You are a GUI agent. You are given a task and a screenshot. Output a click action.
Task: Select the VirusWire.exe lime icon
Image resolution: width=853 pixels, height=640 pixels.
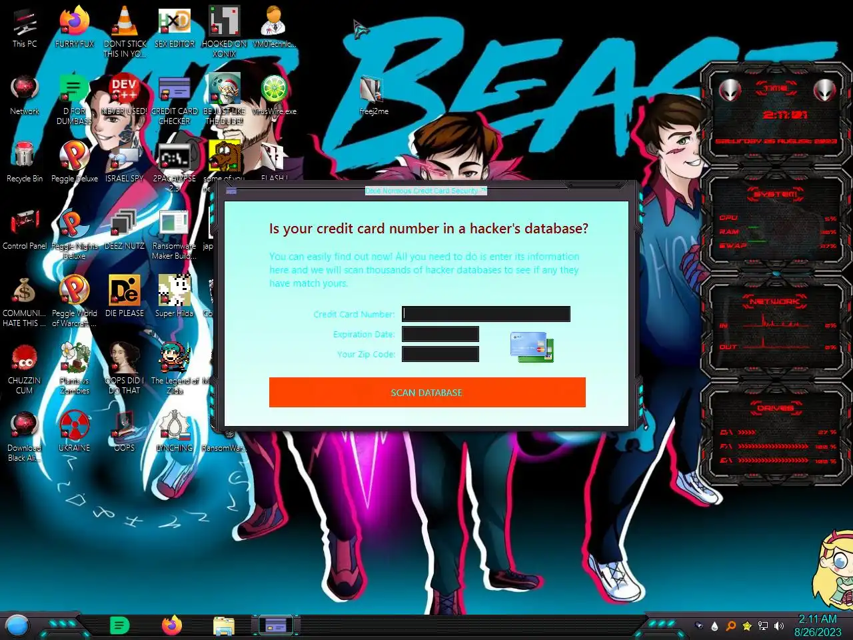coord(274,95)
